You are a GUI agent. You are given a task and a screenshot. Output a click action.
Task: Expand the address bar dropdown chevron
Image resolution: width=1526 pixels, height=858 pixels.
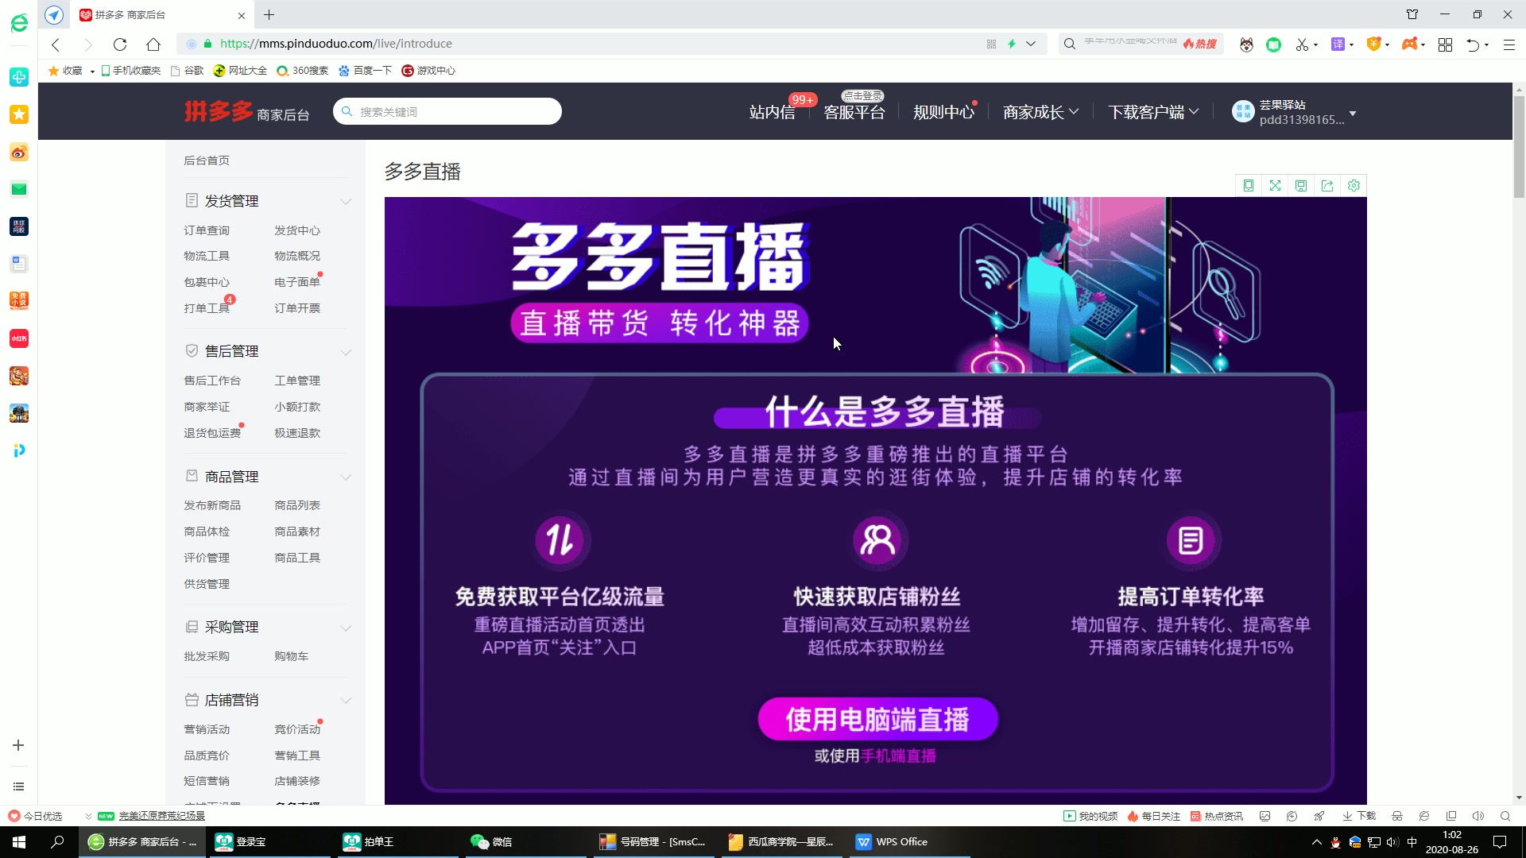1031,44
